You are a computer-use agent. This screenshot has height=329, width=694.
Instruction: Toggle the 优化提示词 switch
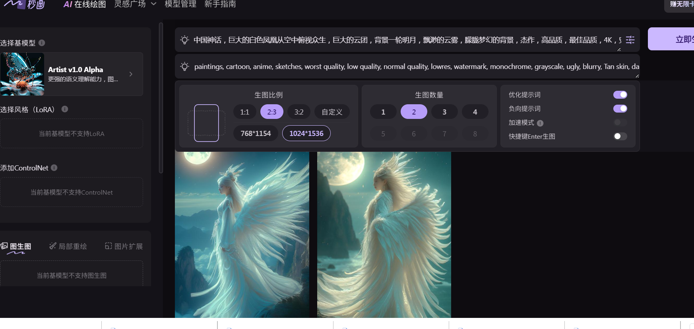click(x=620, y=95)
